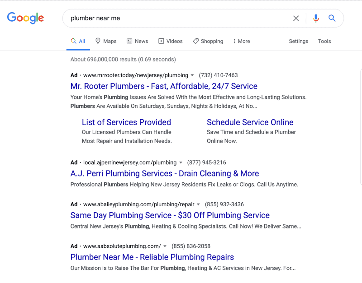Image resolution: width=362 pixels, height=283 pixels.
Task: Open List of Services Provided sitelink
Action: click(126, 122)
